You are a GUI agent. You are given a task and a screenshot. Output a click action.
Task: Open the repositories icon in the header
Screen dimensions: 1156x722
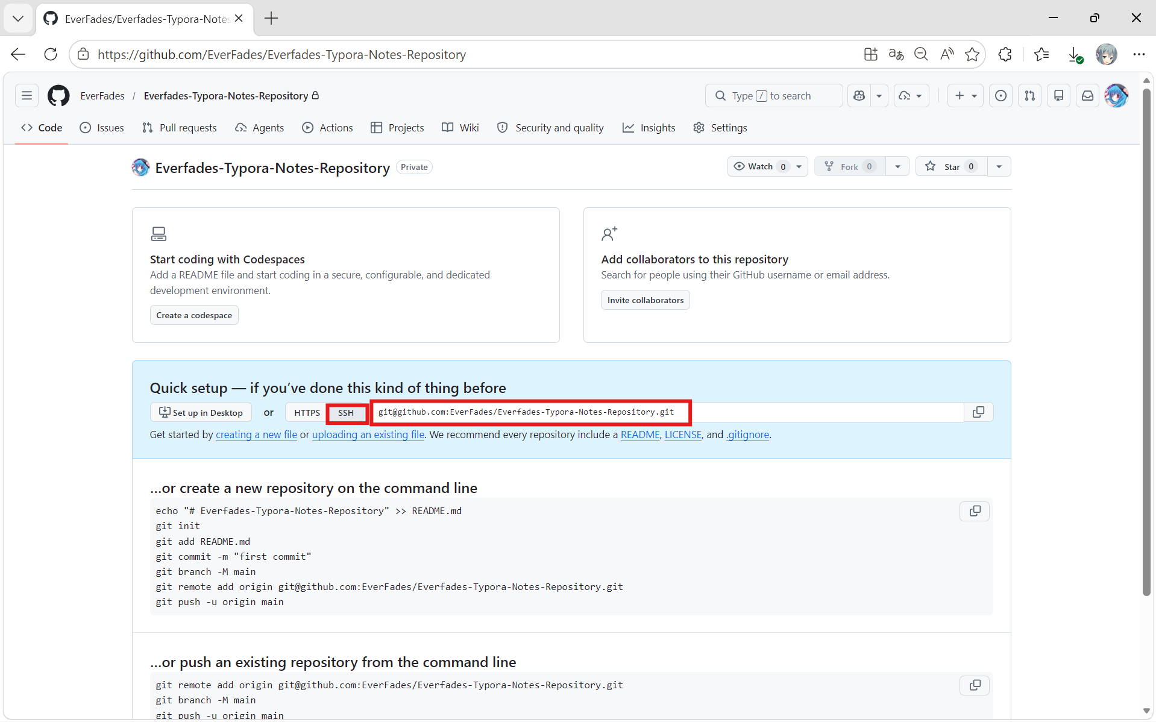(x=1058, y=95)
